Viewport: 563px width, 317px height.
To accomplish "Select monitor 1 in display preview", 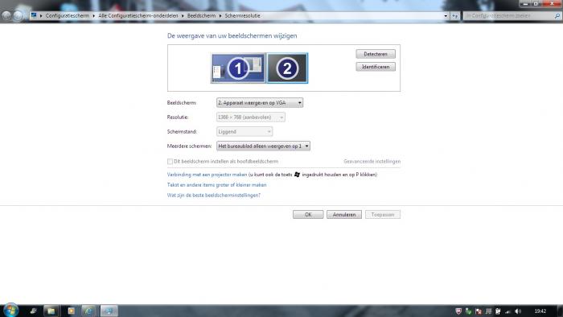I will pos(238,68).
